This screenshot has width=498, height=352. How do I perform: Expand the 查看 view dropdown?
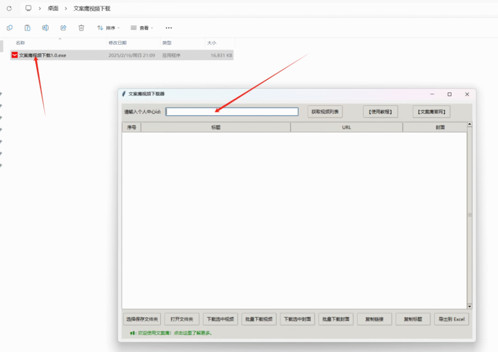pos(142,28)
